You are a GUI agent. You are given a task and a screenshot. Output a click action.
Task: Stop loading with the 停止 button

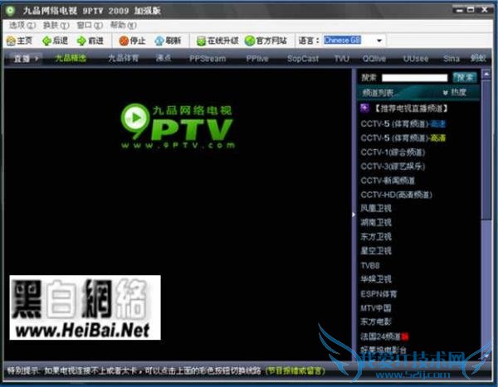click(x=132, y=41)
